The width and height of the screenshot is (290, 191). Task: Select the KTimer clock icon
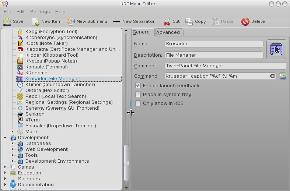[x=20, y=85]
